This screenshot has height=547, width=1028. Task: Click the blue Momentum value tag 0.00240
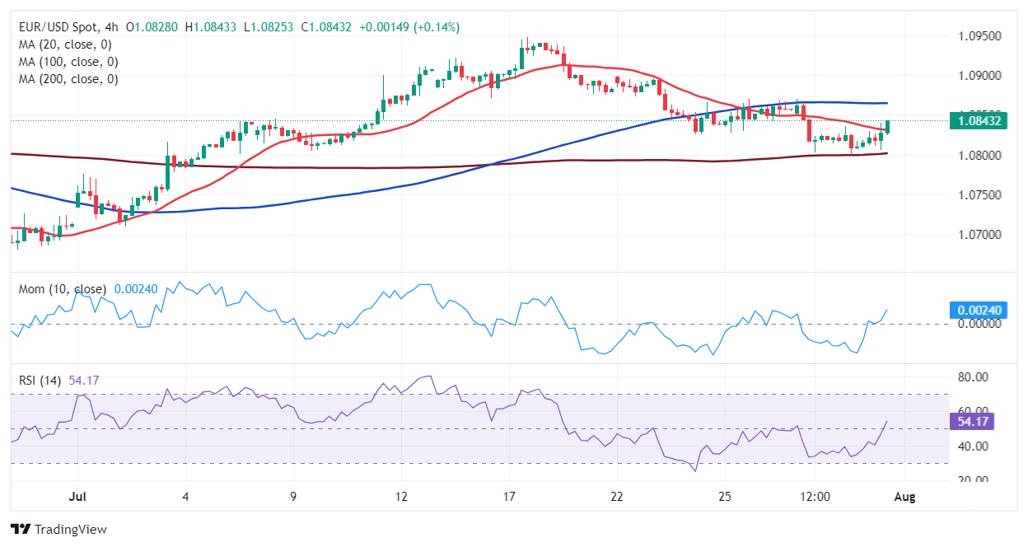click(x=975, y=311)
